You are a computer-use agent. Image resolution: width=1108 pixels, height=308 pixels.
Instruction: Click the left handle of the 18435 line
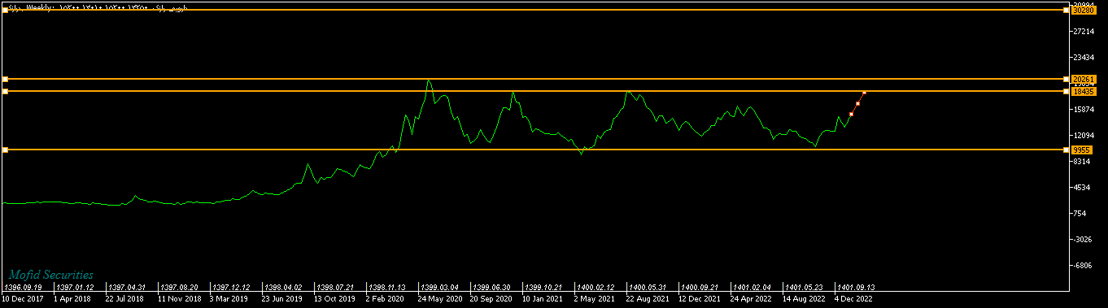[x=5, y=92]
